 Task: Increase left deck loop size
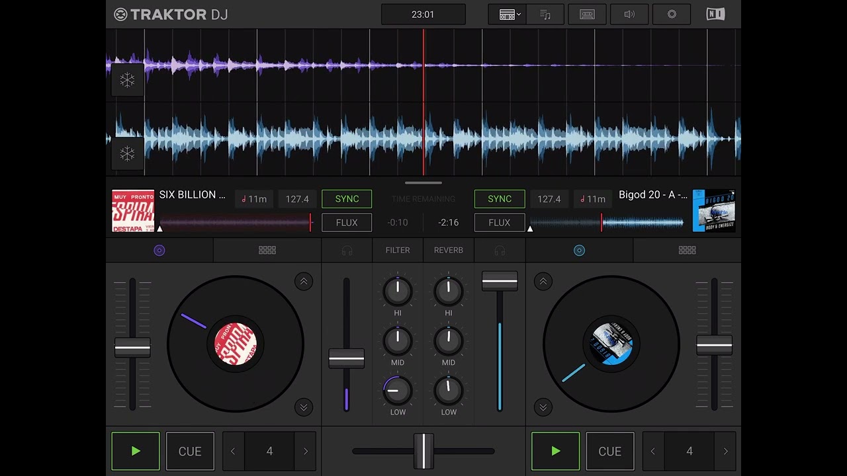tap(306, 451)
